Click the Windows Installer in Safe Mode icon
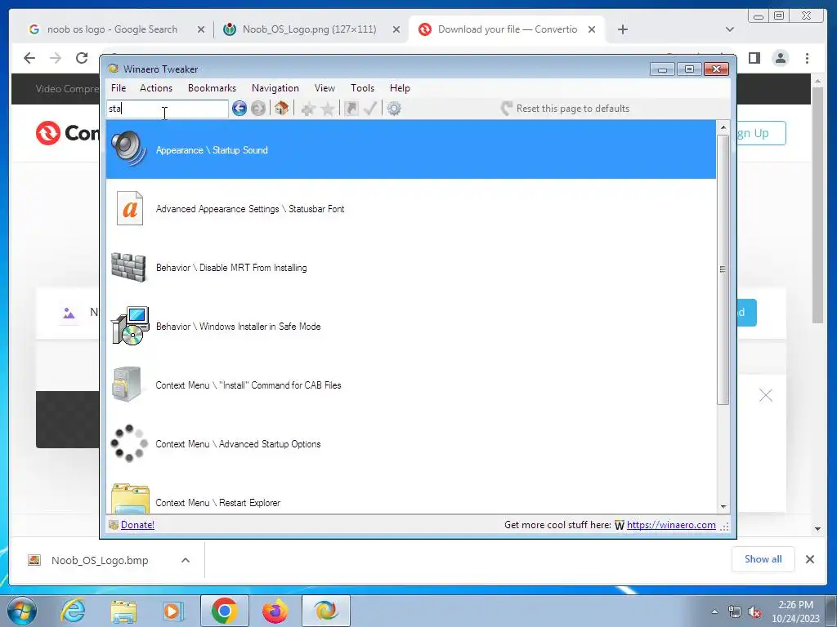 tap(130, 326)
